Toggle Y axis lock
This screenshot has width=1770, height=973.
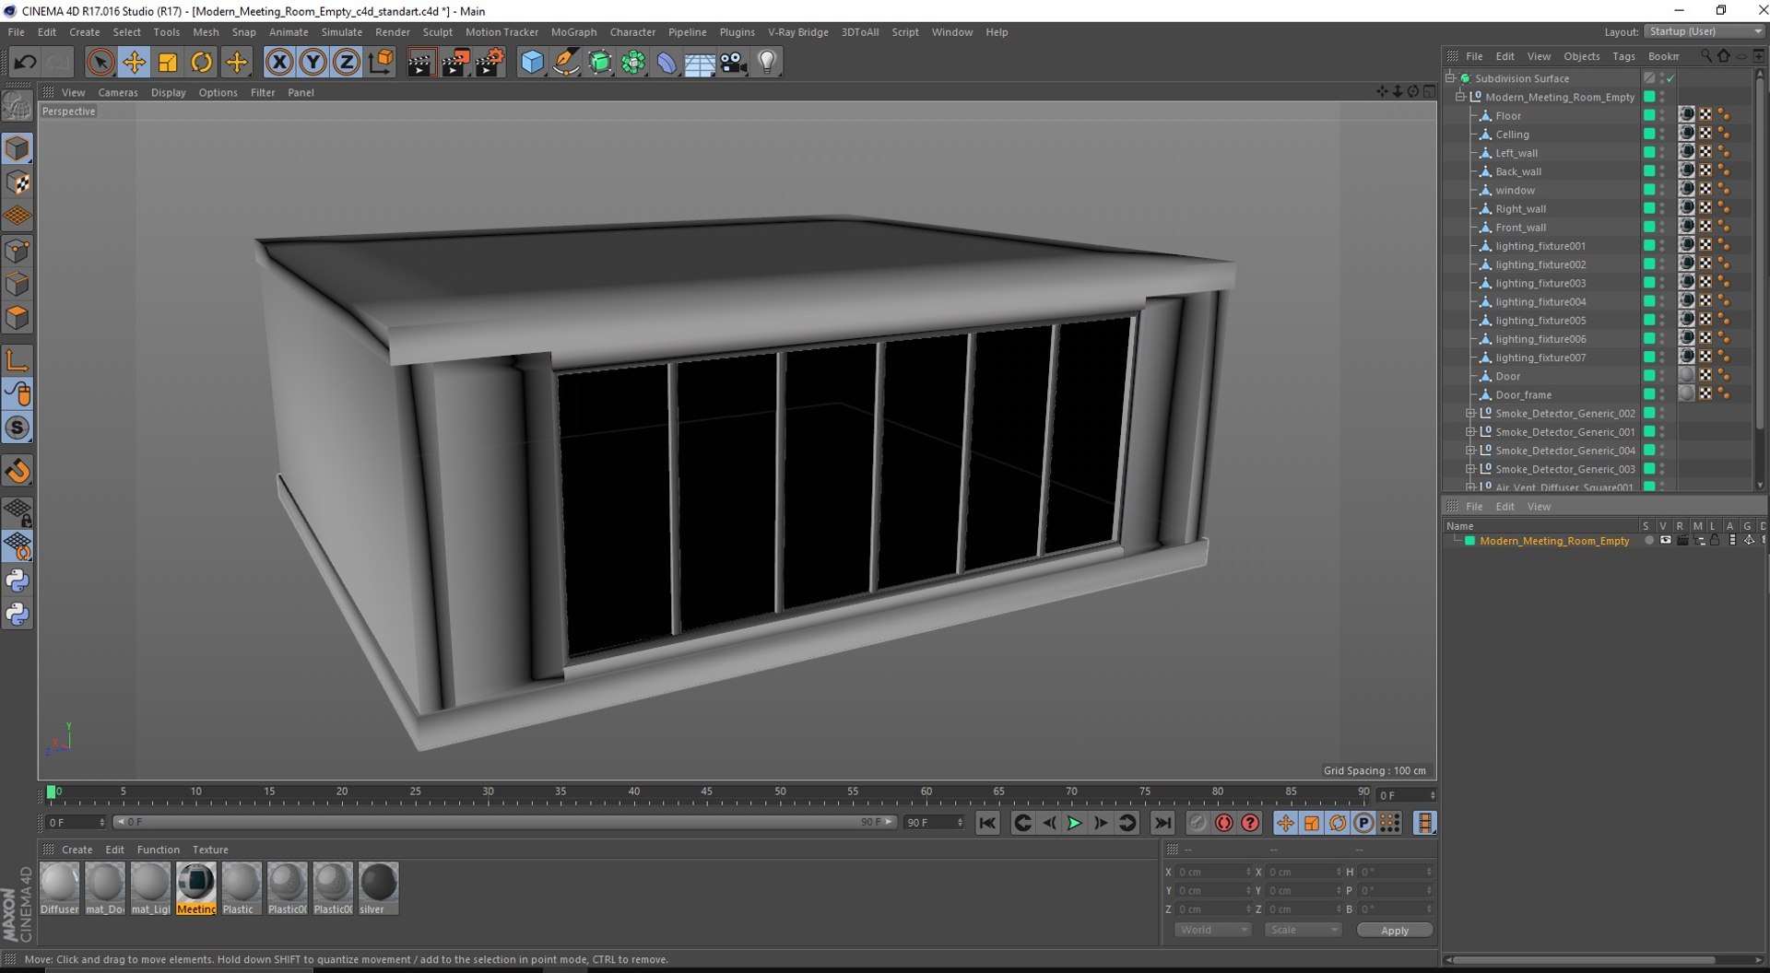pos(313,63)
